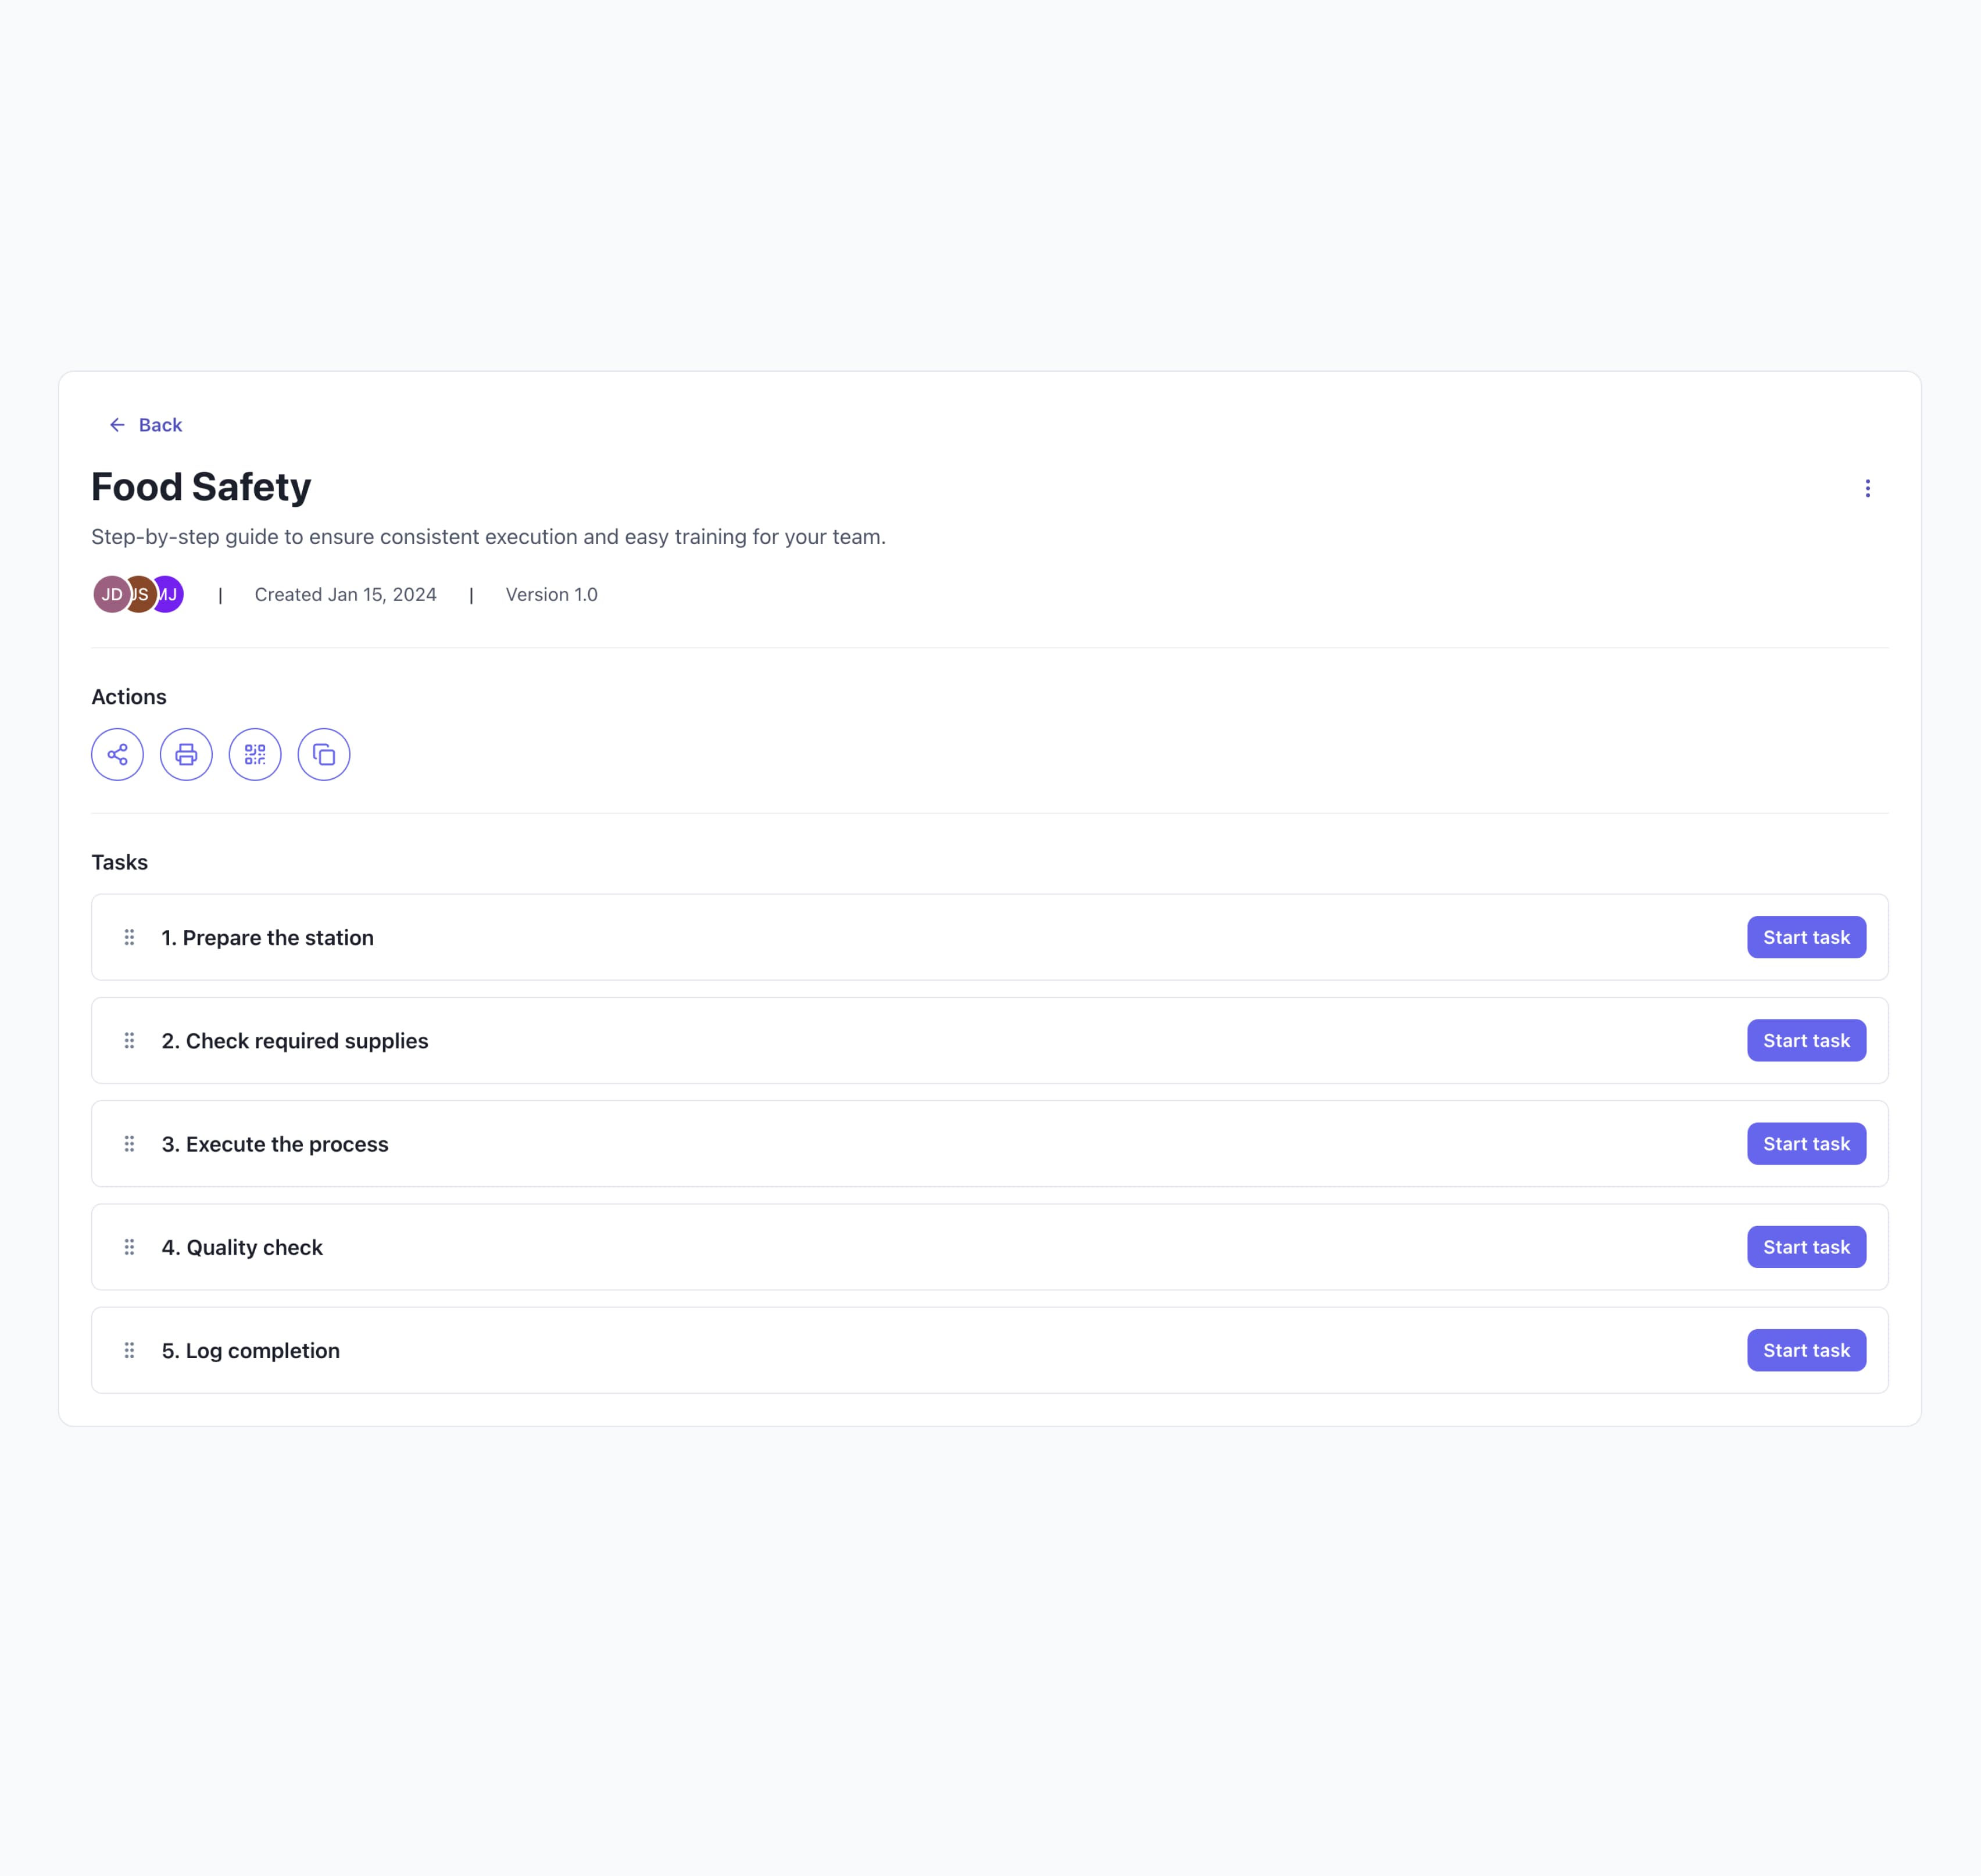This screenshot has height=1876, width=1981.
Task: Click the drag handle for Quality check
Action: click(x=129, y=1246)
